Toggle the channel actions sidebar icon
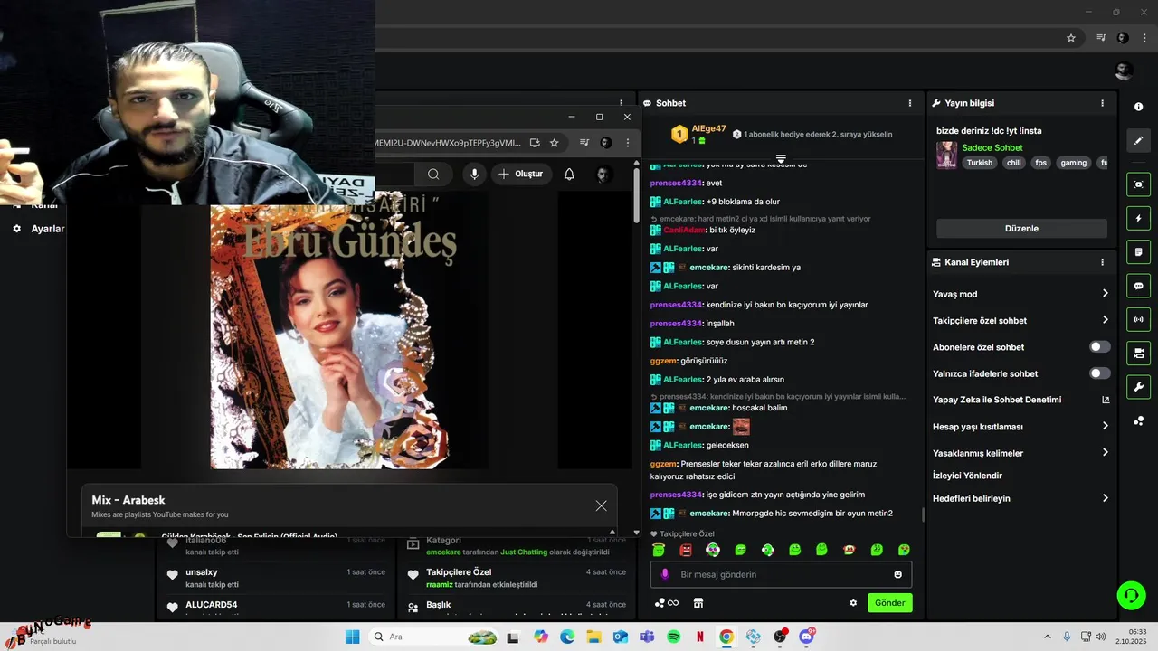This screenshot has width=1158, height=651. pos(1138,353)
